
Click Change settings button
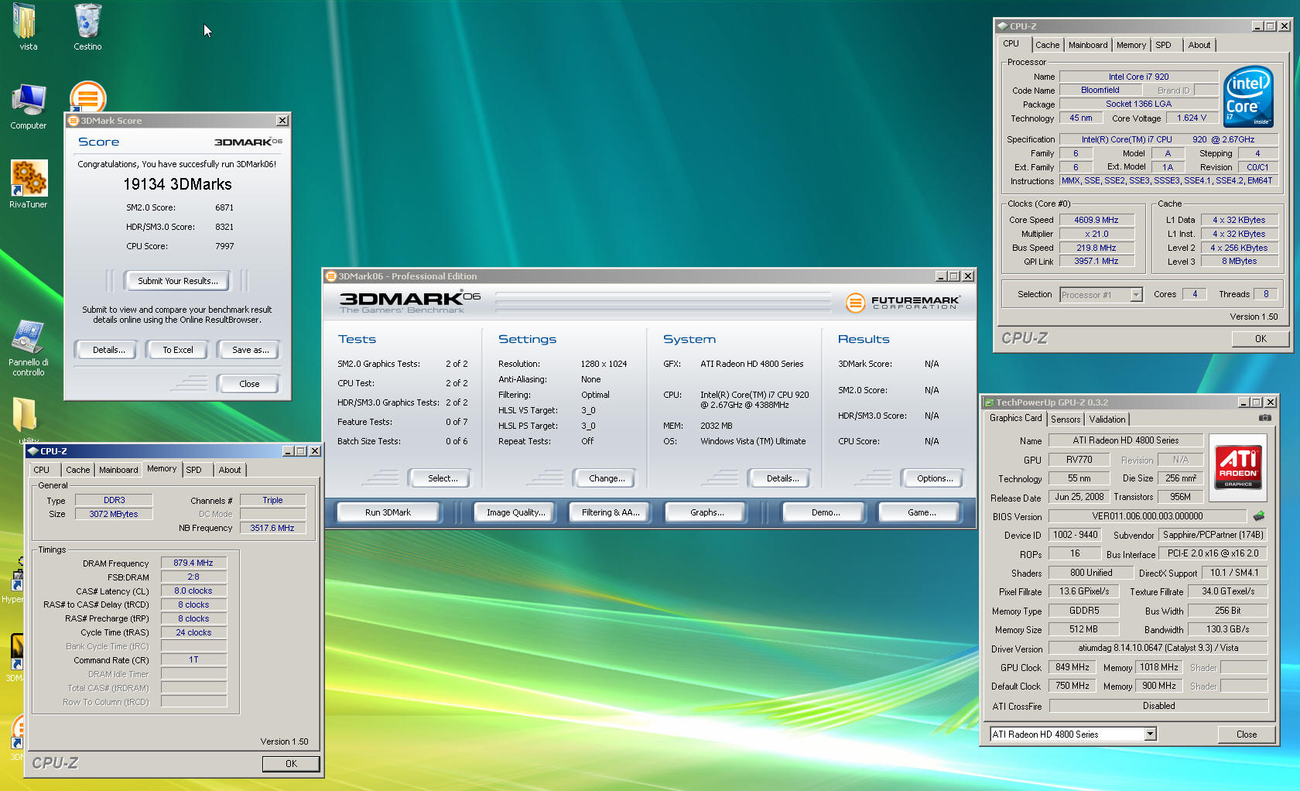(x=607, y=478)
